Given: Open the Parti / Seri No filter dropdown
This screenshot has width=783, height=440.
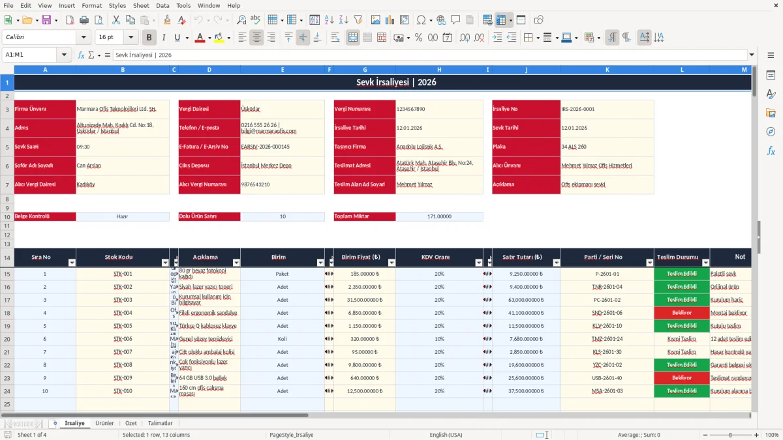Looking at the screenshot, I should pos(650,263).
